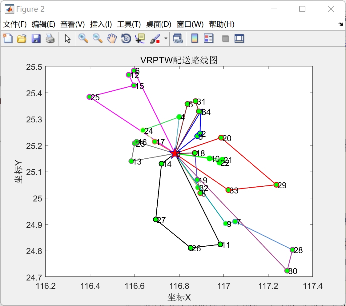Click the node marker labeled 14

coord(162,164)
